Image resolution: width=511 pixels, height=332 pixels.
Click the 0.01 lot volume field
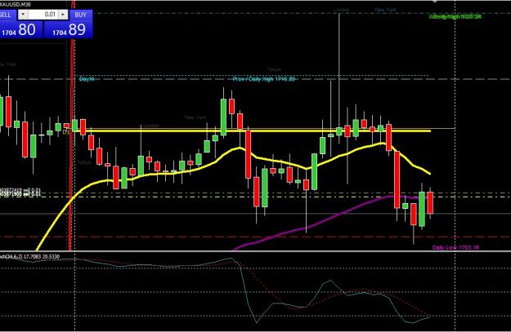pyautogui.click(x=43, y=15)
